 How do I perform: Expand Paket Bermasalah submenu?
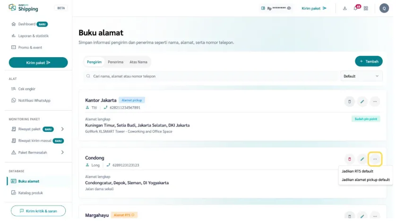(62, 152)
